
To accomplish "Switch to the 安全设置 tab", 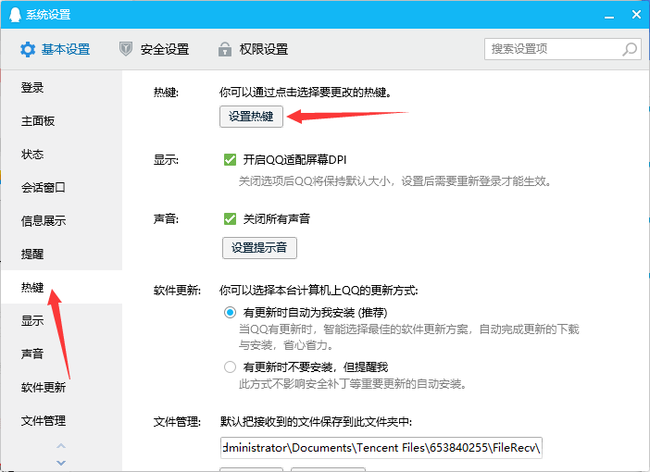I will pos(154,49).
